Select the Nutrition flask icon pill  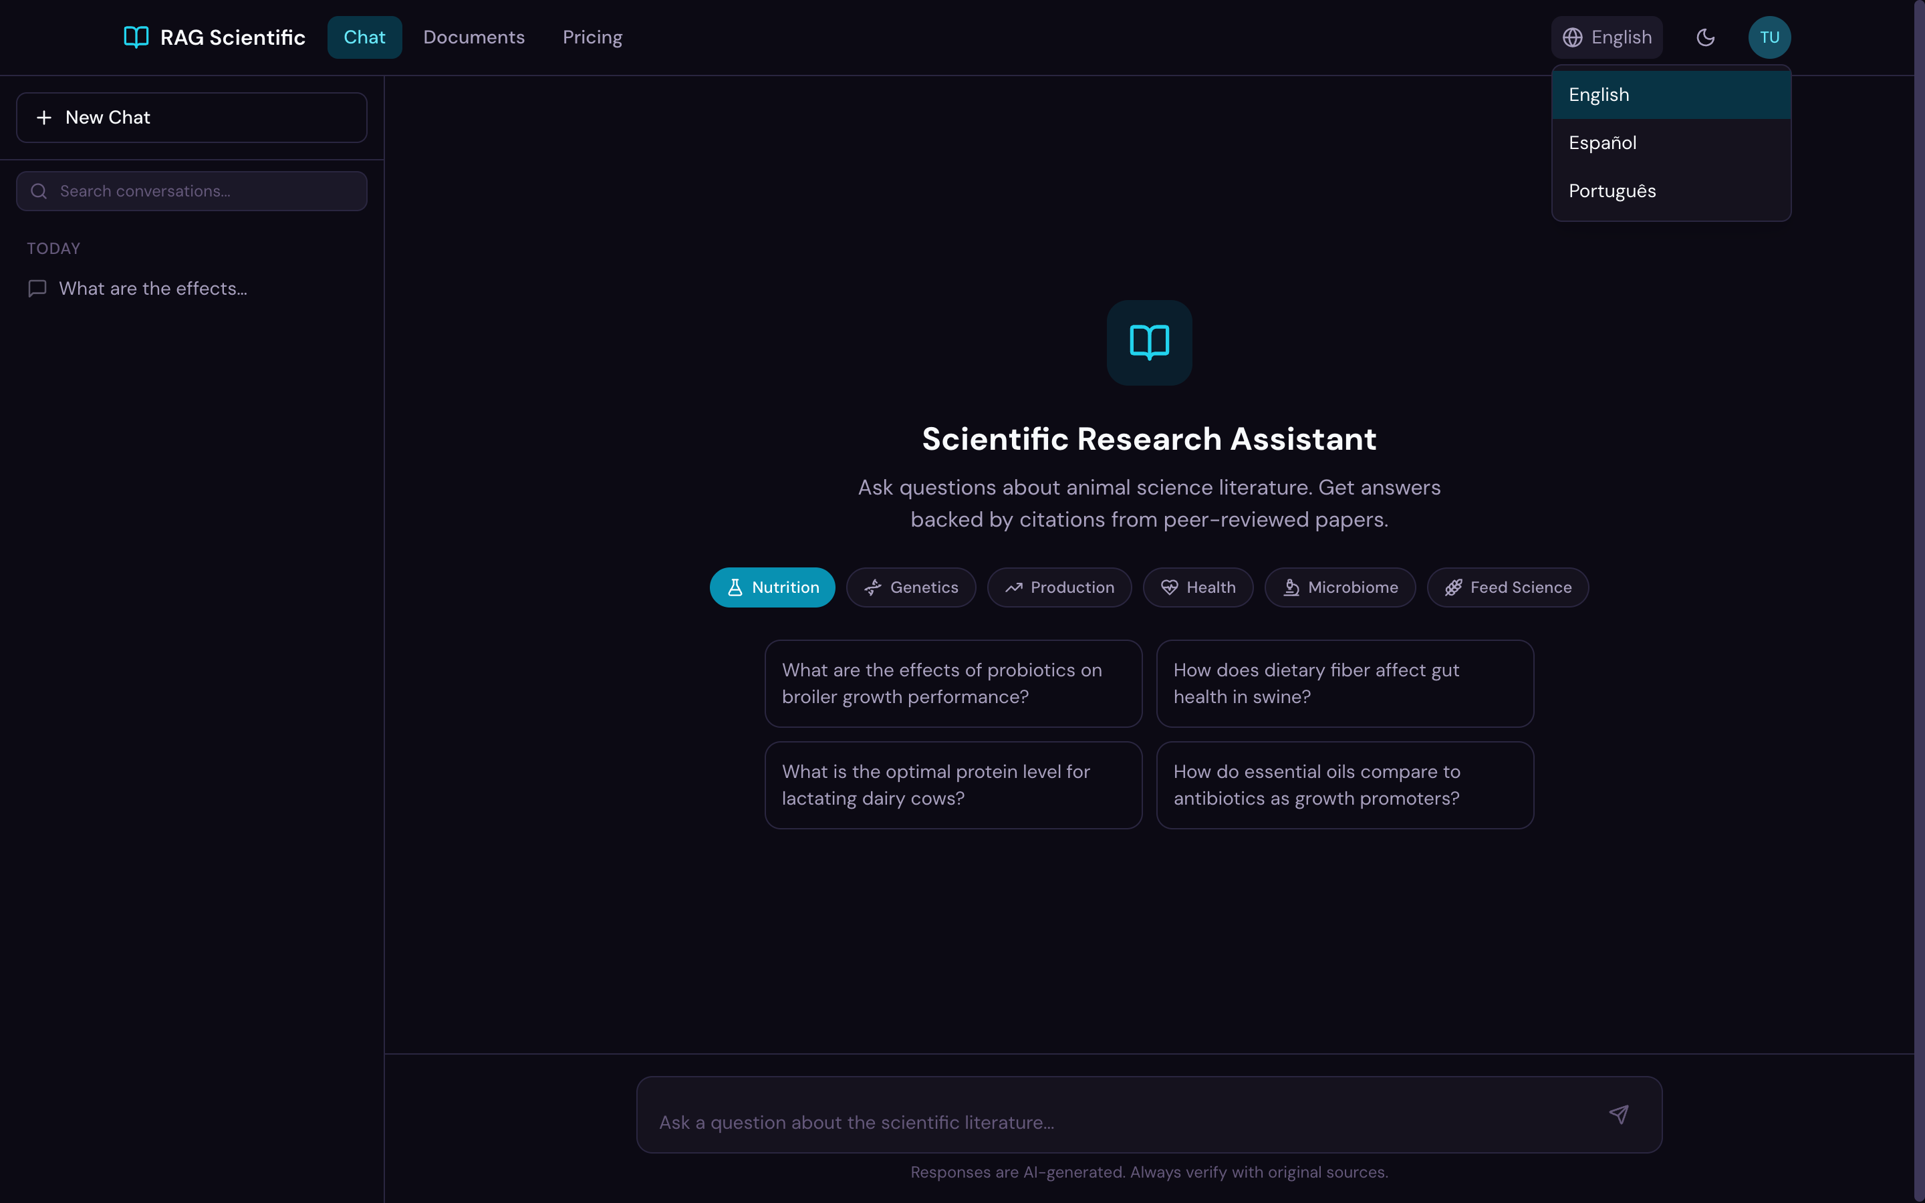pyautogui.click(x=735, y=587)
